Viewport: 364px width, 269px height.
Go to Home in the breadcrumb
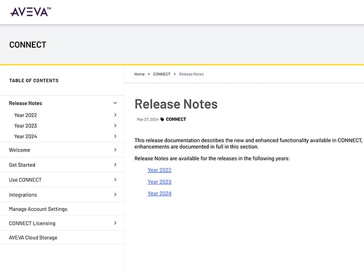(x=139, y=74)
